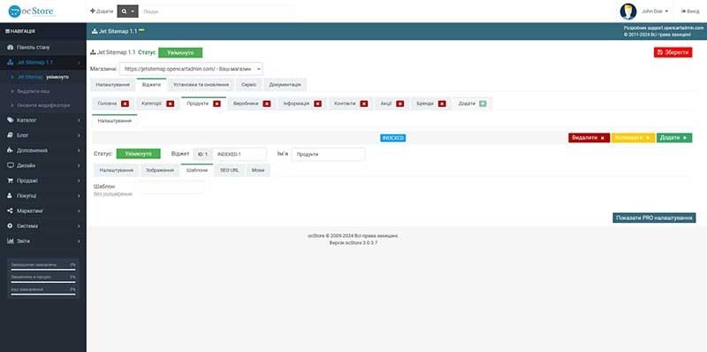
Task: Expand the Доповнення sidebar menu
Action: 42,150
